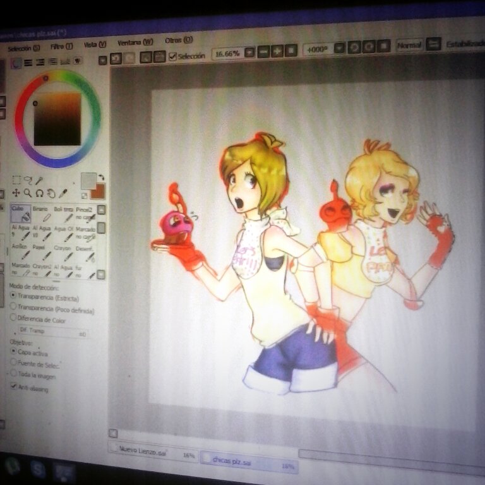The width and height of the screenshot is (485, 485).
Task: Rotate canvas counterclockwise button
Action: point(354,47)
